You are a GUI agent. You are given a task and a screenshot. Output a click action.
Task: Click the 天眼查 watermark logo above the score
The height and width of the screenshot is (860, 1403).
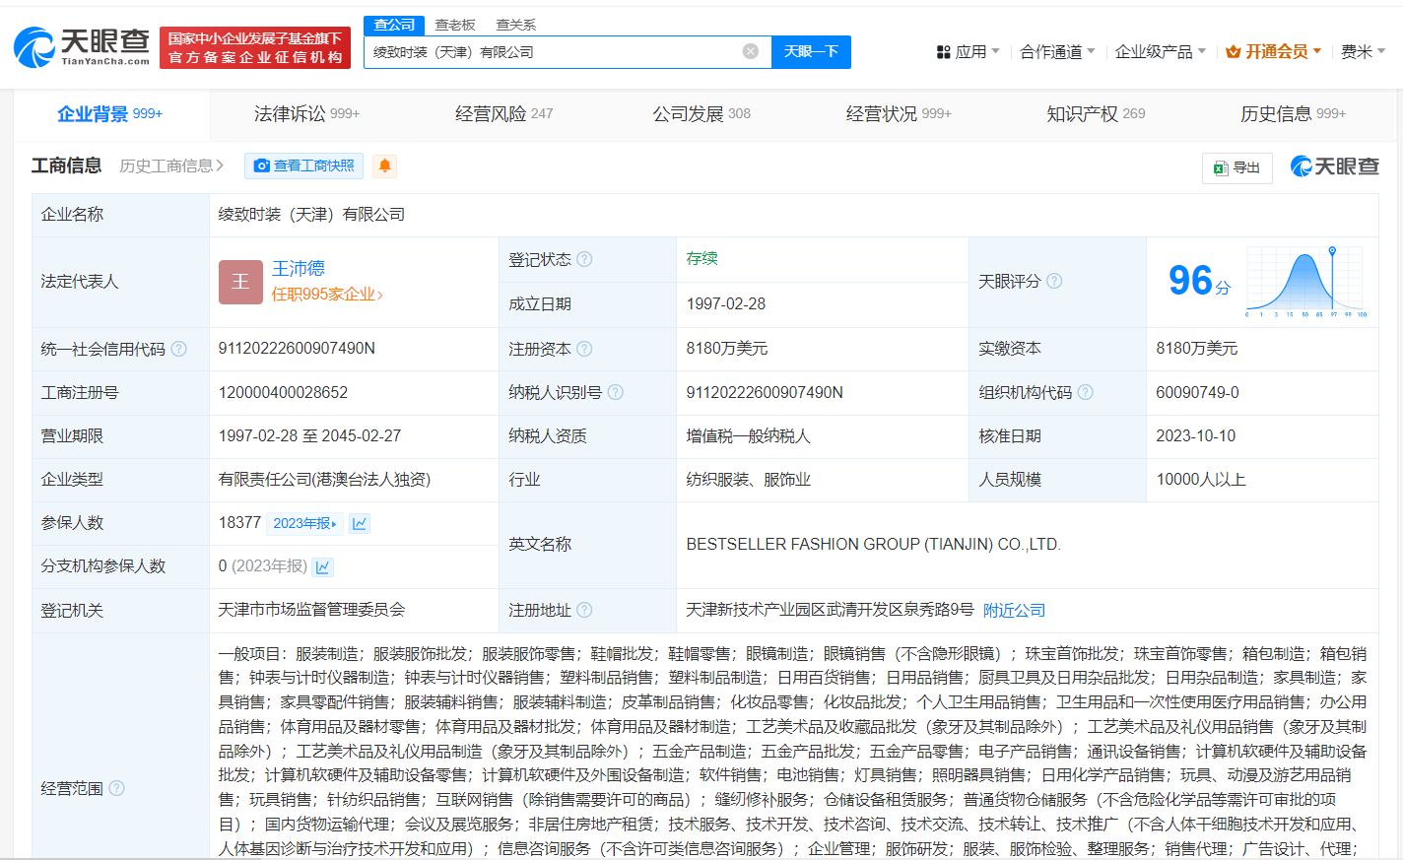(1334, 166)
